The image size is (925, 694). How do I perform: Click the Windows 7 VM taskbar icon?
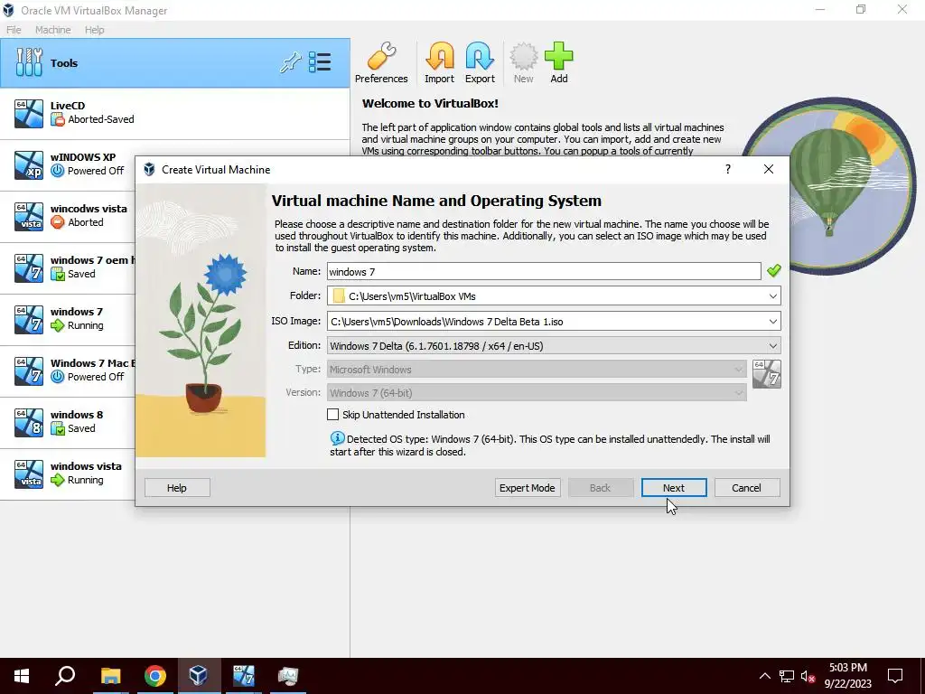243,676
